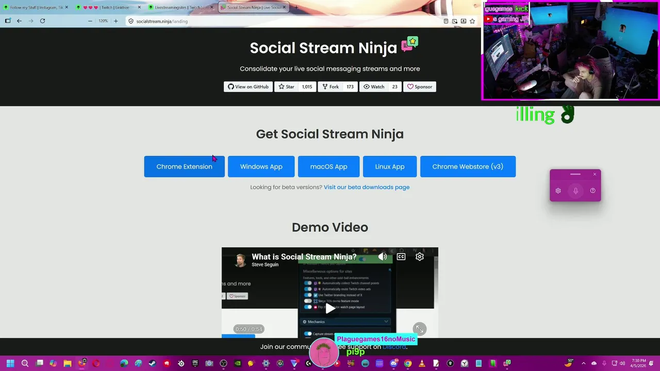This screenshot has height=371, width=660.
Task: Open Firefox from taskbar
Action: tap(81, 363)
